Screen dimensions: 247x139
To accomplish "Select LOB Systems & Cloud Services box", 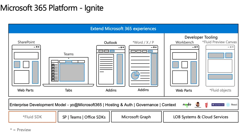I will pyautogui.click(x=201, y=117).
